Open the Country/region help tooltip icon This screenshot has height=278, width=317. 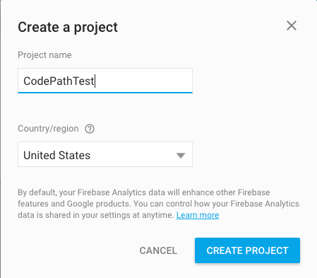(x=90, y=129)
